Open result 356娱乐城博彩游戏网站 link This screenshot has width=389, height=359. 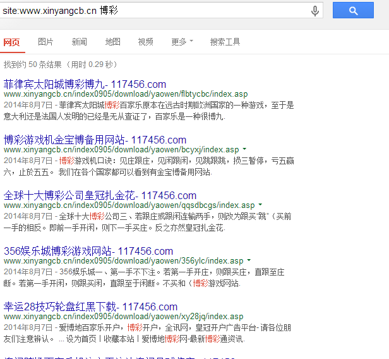pos(88,252)
